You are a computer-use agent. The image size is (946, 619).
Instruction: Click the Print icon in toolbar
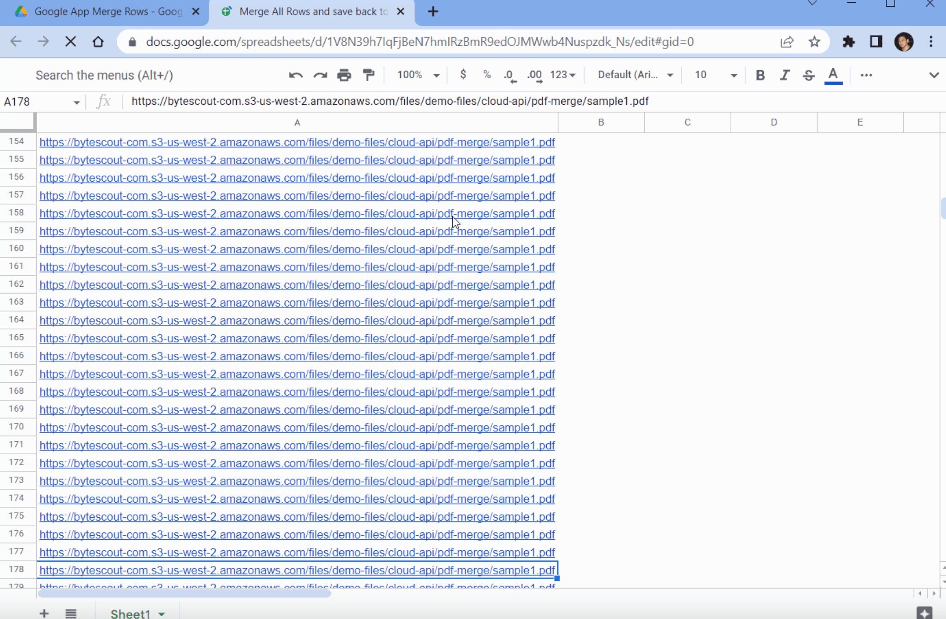(x=344, y=75)
